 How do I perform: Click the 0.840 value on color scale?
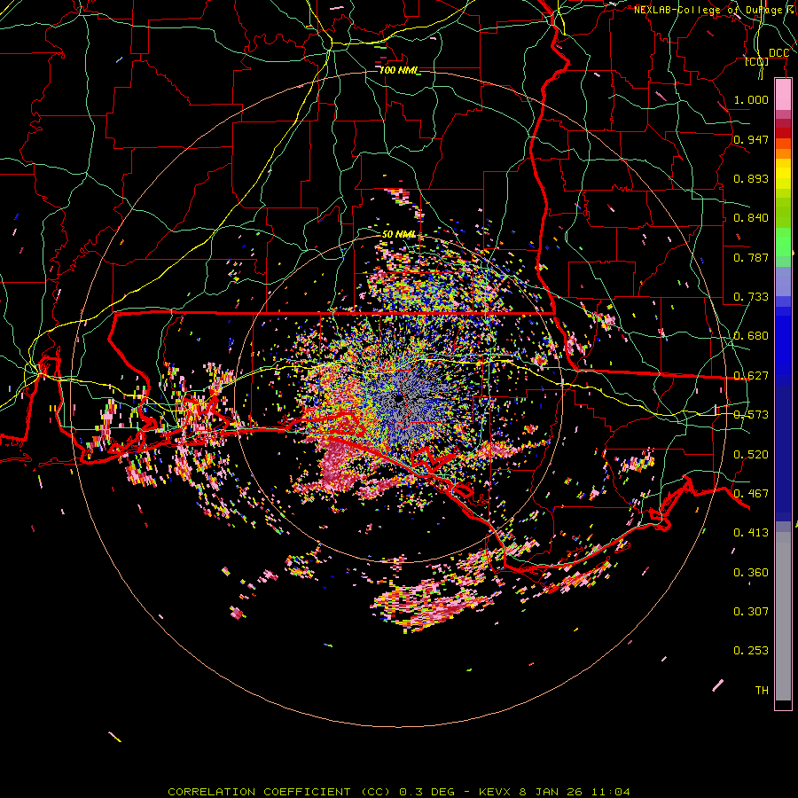tap(751, 218)
